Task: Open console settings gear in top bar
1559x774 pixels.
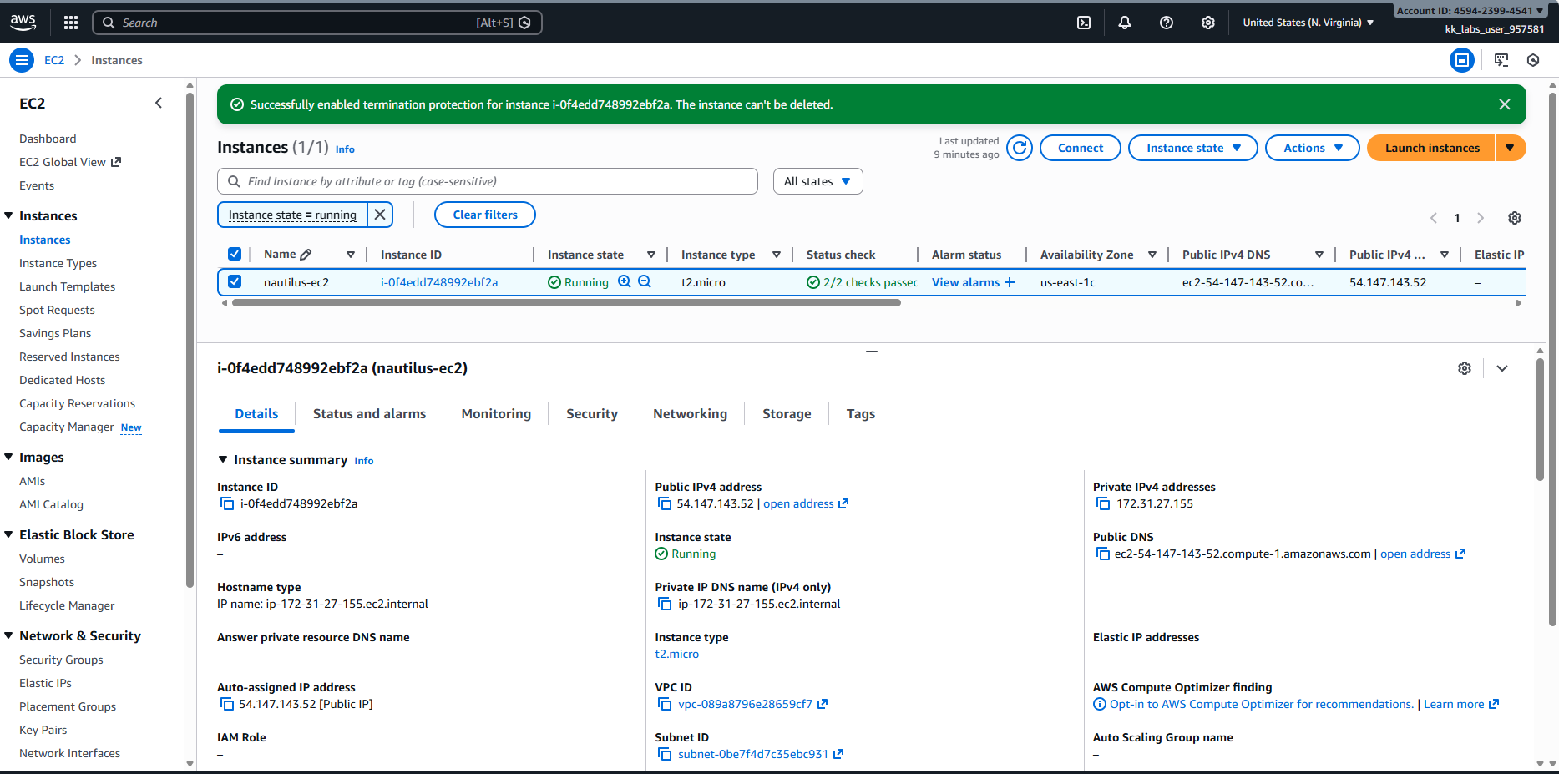Action: [1208, 23]
